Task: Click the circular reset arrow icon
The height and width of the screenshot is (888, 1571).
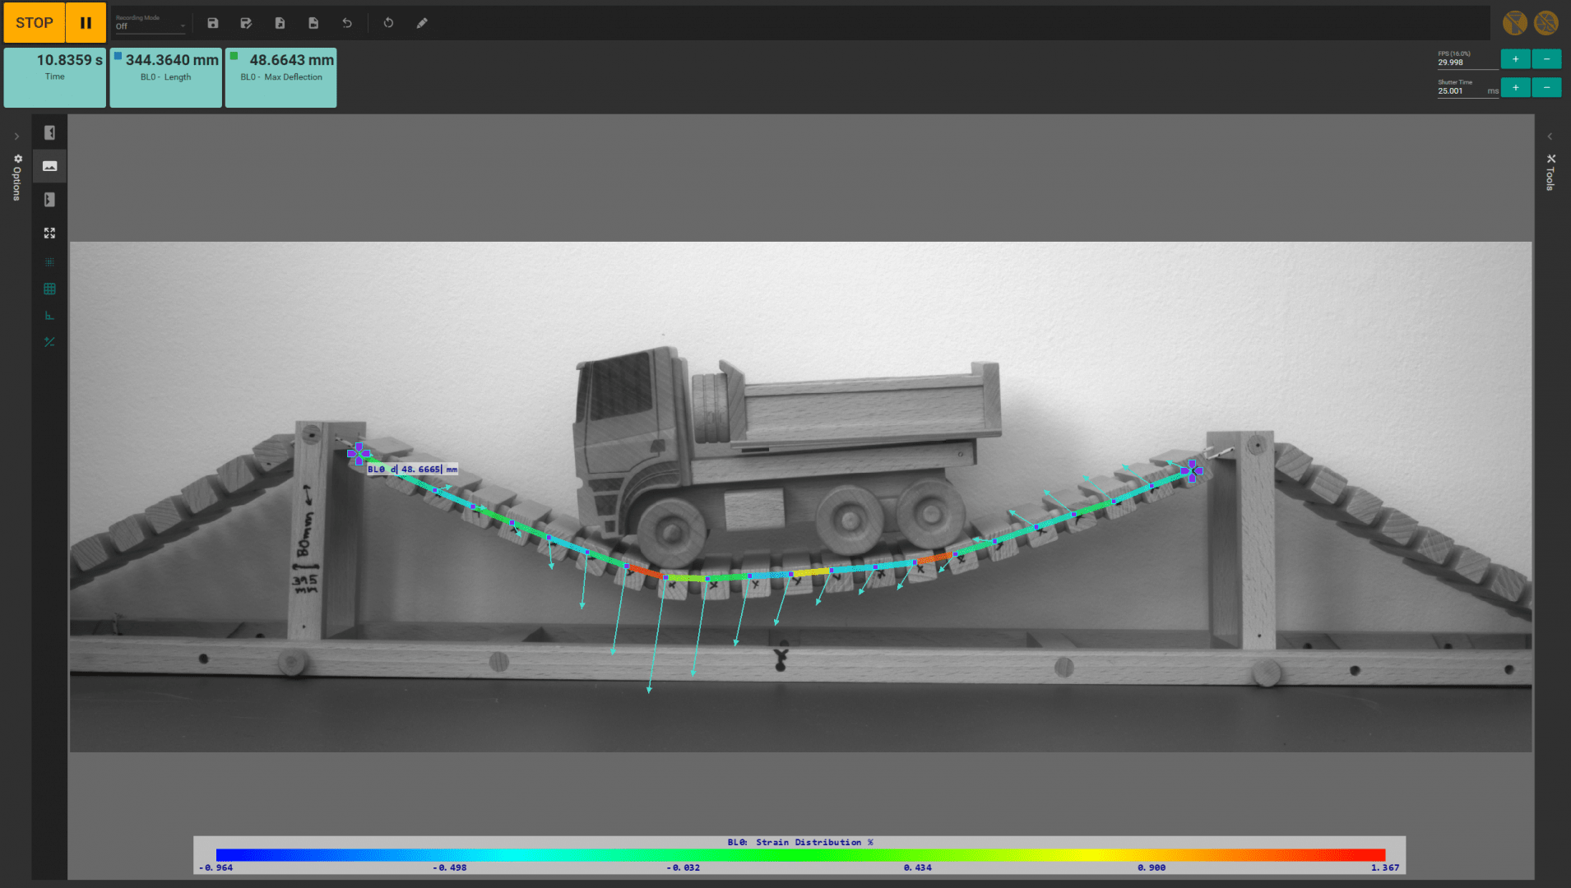Action: [x=388, y=23]
